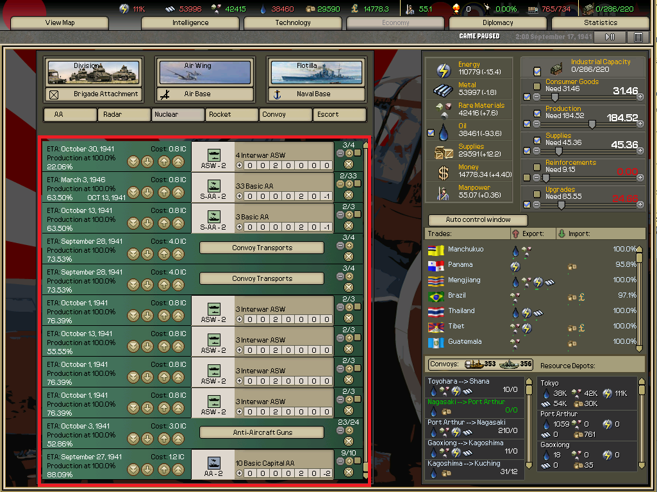Toggle the Oil resource checkbox
The width and height of the screenshot is (657, 492).
(431, 133)
